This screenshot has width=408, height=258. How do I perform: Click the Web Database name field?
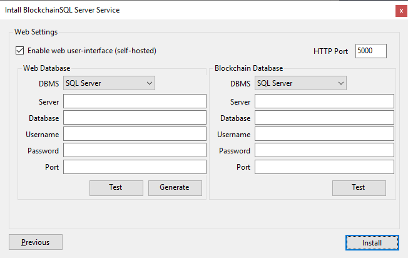tap(135, 118)
